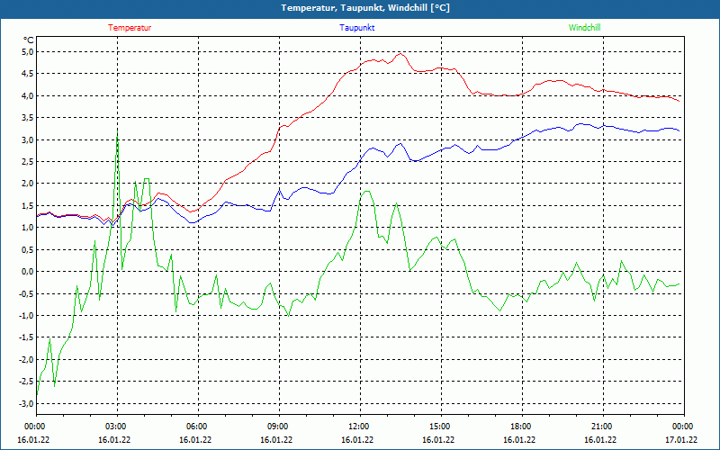Click the 3,5 y-axis value
The image size is (720, 450).
29,118
